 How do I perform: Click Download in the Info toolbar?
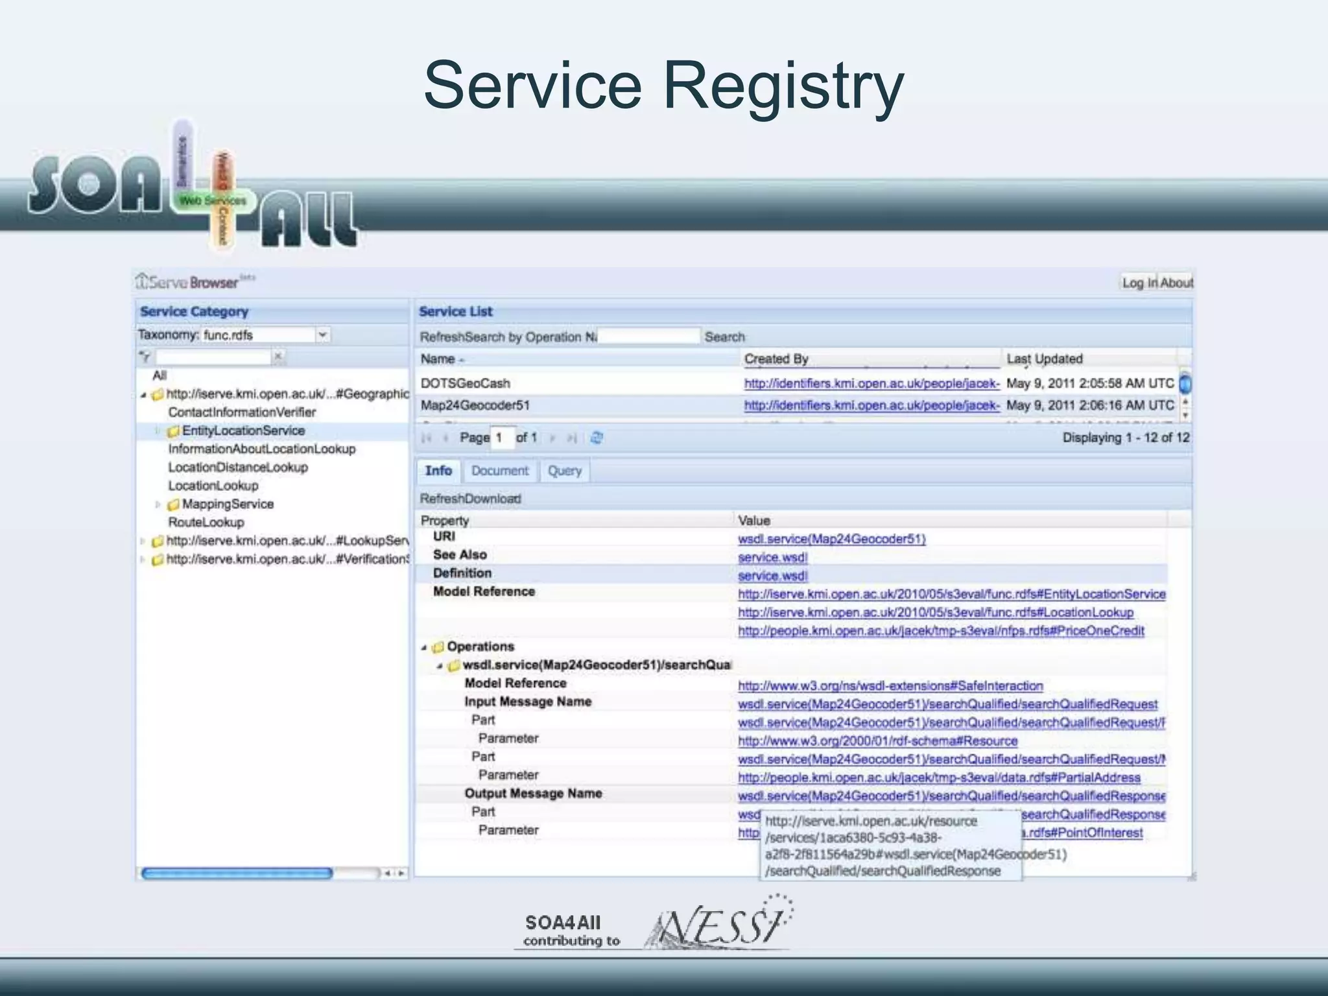pos(492,499)
